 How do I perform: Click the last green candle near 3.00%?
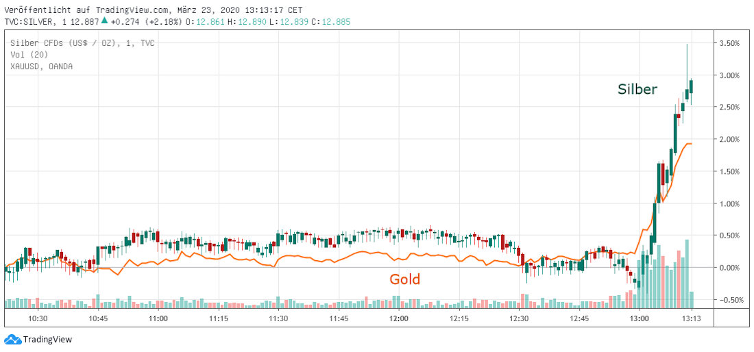tap(691, 86)
